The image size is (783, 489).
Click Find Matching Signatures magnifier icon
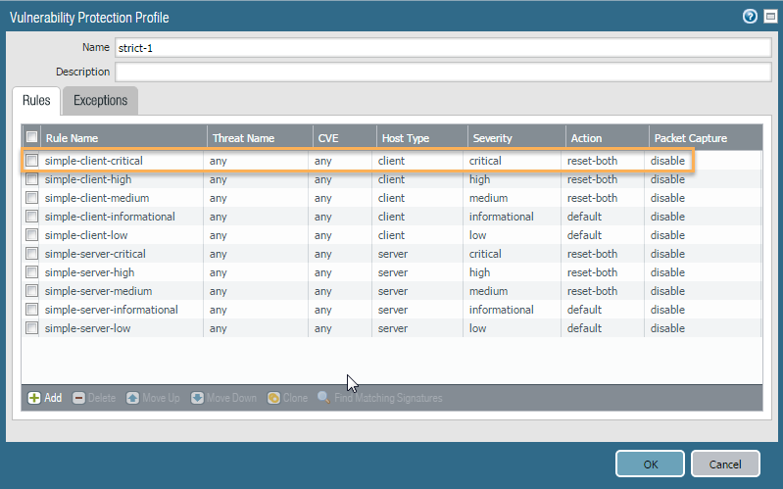click(323, 398)
